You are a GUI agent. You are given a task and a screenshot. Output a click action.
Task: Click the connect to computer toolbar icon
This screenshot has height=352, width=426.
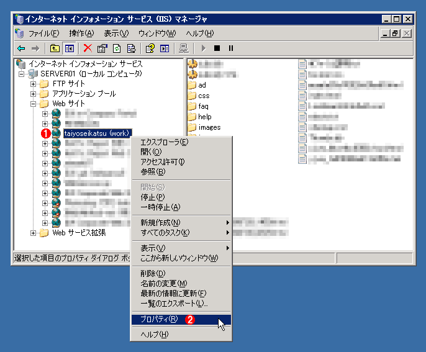coord(184,48)
